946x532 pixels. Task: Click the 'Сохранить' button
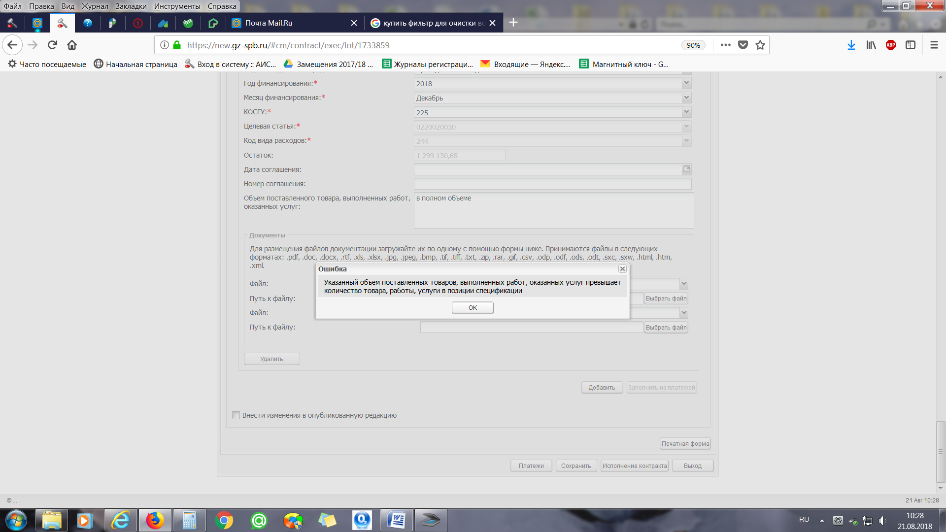click(576, 466)
